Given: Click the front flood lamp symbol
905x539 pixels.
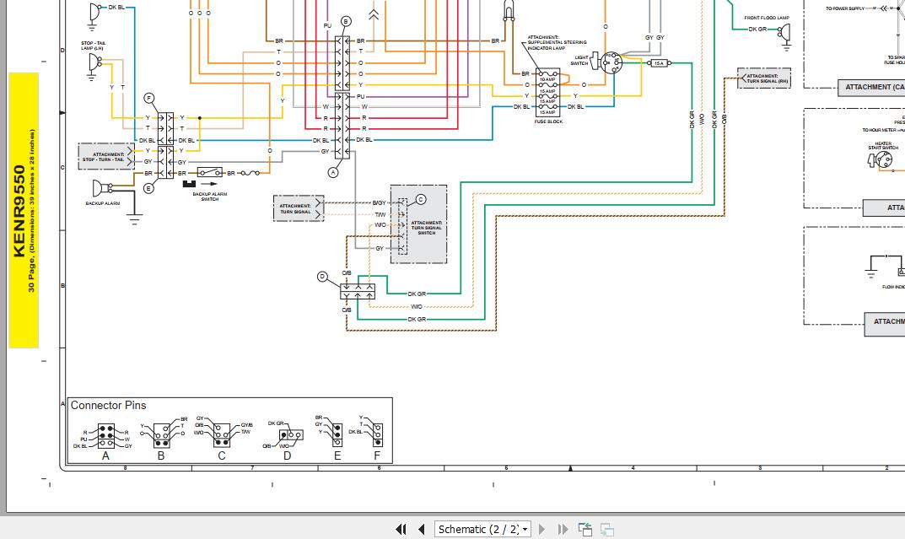Looking at the screenshot, I should coord(785,32).
